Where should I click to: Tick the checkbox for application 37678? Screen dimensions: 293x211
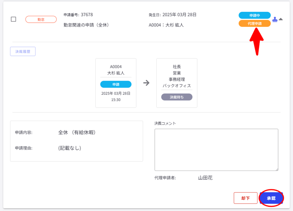14,19
